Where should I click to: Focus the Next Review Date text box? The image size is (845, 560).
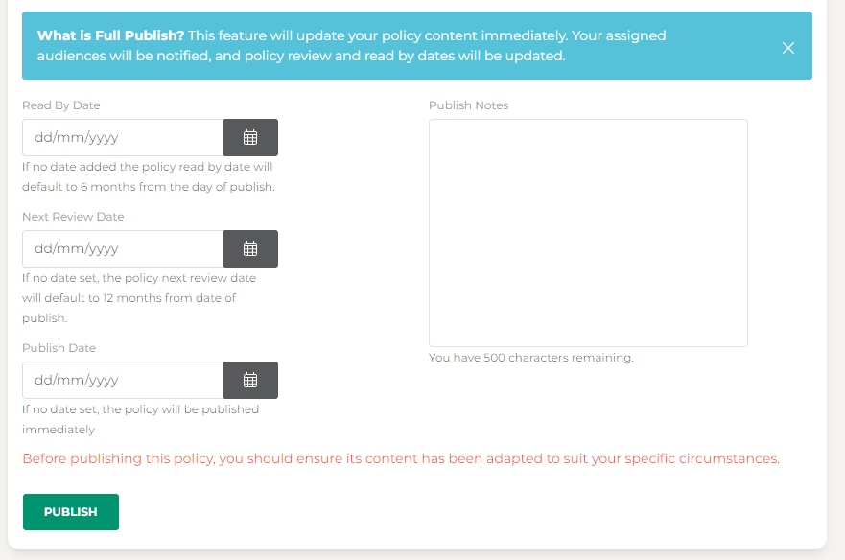(x=123, y=248)
